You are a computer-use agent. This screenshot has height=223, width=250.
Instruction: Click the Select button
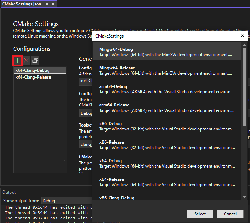point(200,214)
